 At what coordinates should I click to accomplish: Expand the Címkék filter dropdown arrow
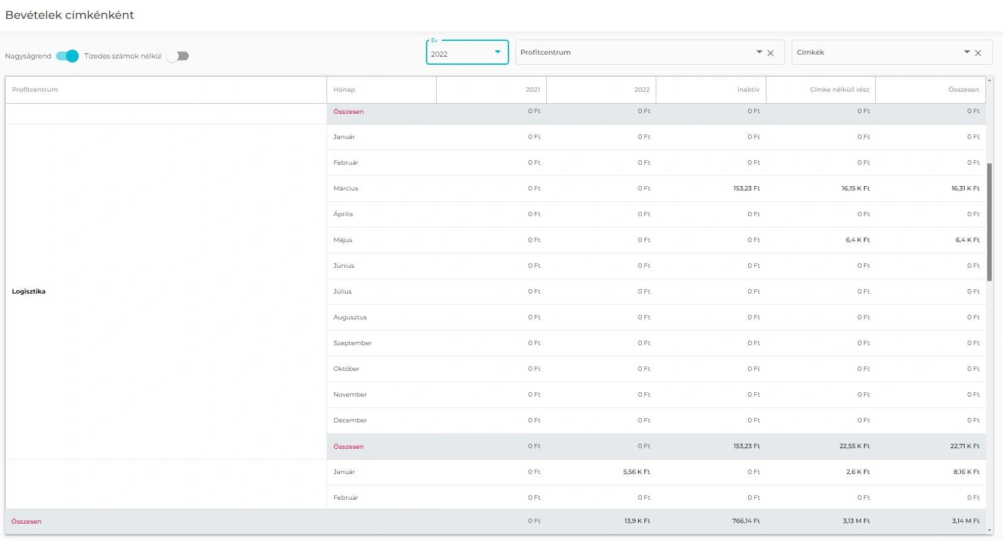pos(967,52)
